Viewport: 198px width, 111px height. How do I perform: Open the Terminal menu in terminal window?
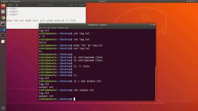click(x=61, y=28)
